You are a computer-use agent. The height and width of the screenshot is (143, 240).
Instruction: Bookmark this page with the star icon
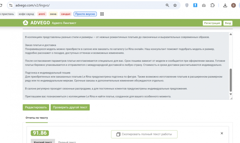(175, 5)
